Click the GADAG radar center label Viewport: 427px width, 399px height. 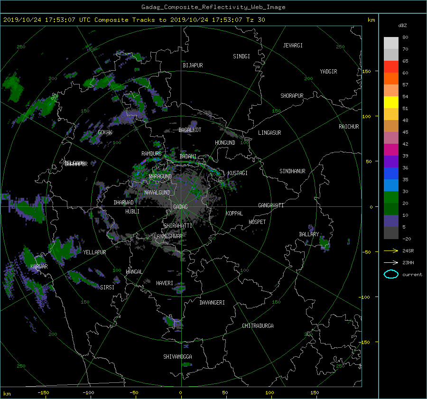(x=181, y=207)
